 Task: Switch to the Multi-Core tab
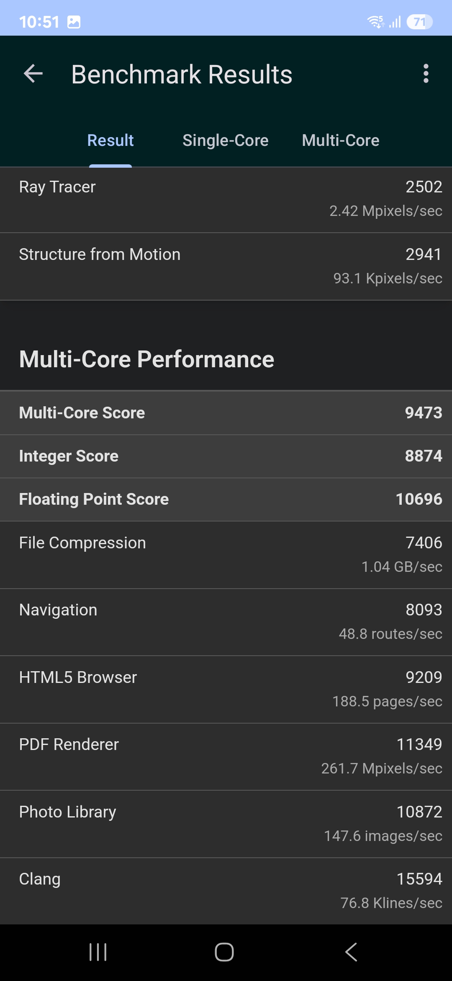(x=341, y=140)
